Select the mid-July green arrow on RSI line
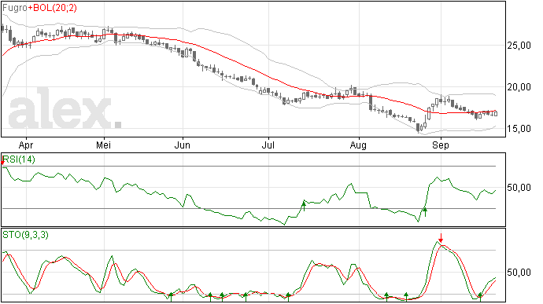Image resolution: width=543 pixels, height=304 pixels. 304,206
